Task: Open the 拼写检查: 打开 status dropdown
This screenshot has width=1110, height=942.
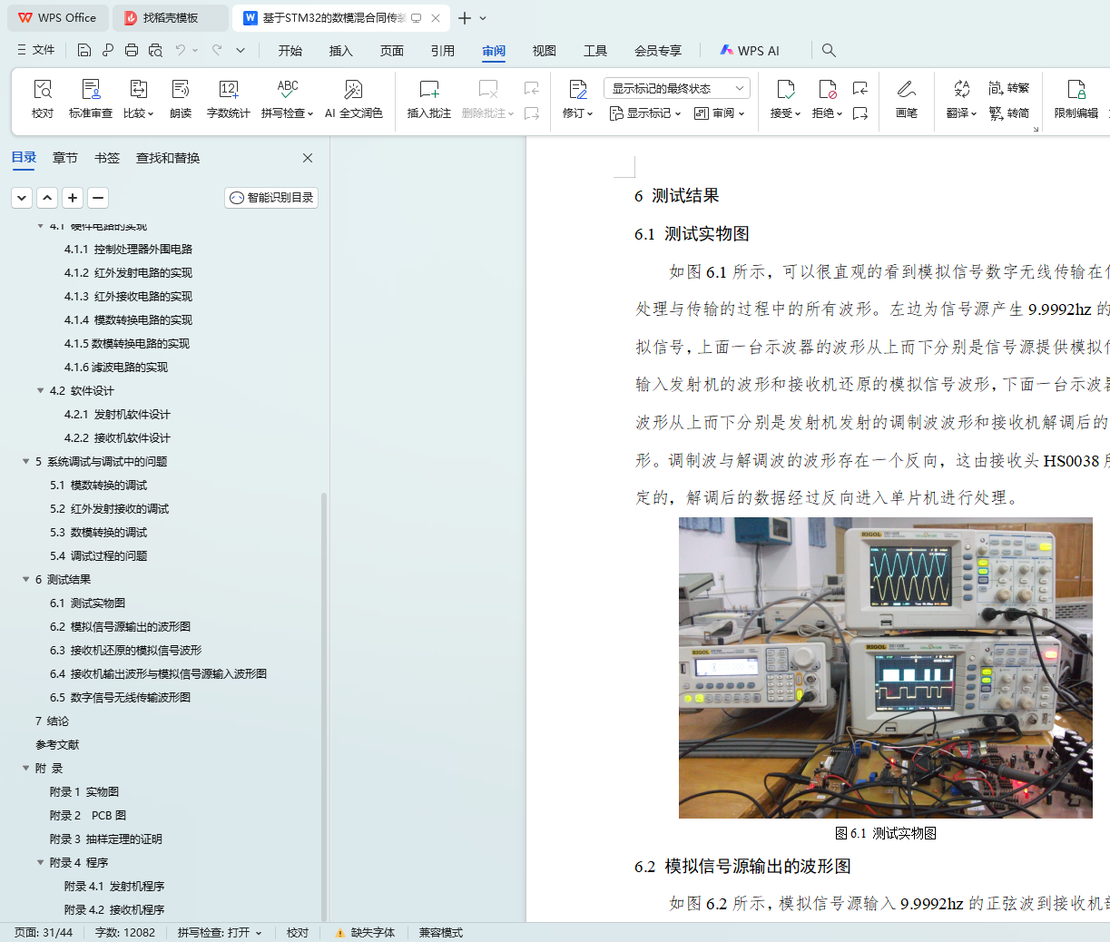Action: pyautogui.click(x=220, y=933)
